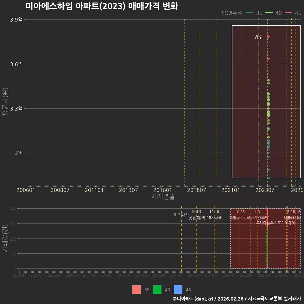
Task: Click the chart title 미아에스하임 아파트(2023) 매매가격 변화
Action: (102, 6)
